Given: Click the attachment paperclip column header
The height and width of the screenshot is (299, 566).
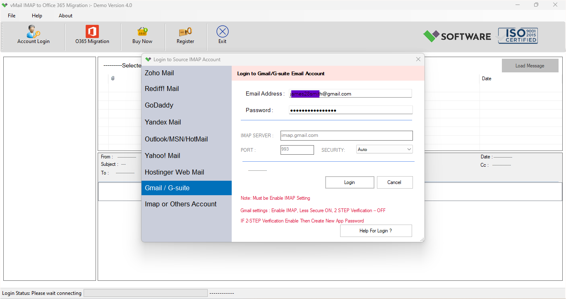Looking at the screenshot, I should [x=113, y=79].
